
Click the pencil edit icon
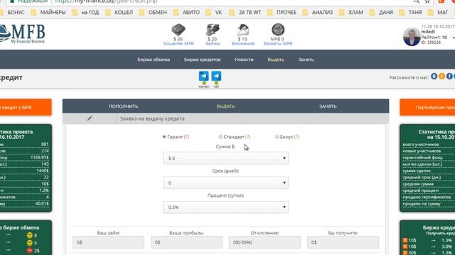90,118
